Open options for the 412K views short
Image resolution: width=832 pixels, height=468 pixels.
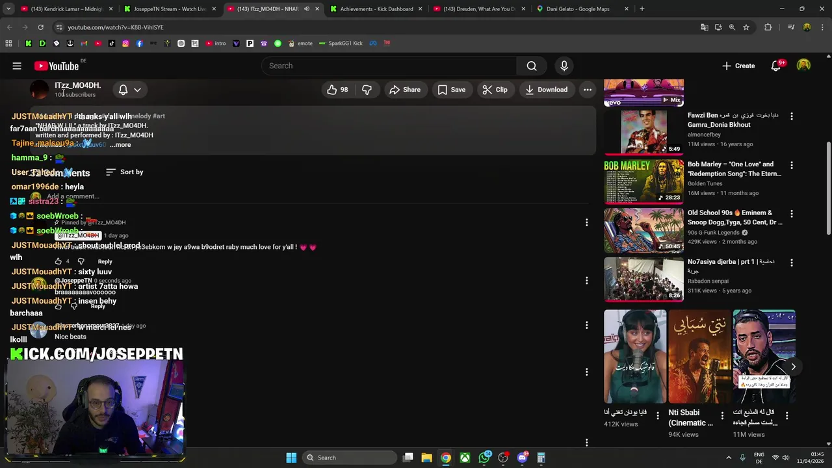pos(657,416)
